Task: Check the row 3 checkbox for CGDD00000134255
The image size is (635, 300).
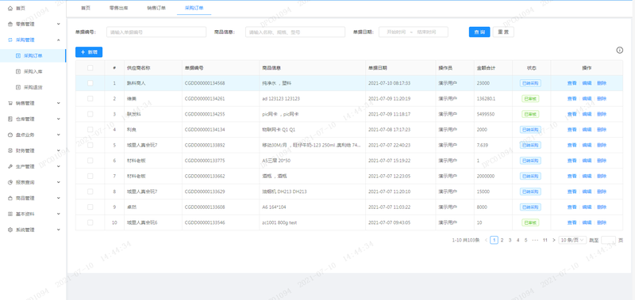Action: 90,114
